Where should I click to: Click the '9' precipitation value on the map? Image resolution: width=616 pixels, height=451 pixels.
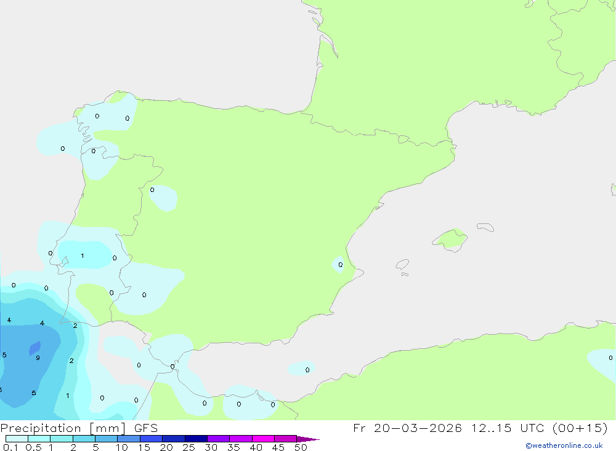(38, 358)
